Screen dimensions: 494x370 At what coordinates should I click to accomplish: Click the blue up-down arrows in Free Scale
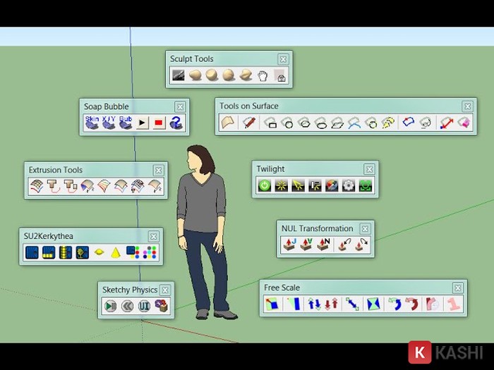point(314,304)
